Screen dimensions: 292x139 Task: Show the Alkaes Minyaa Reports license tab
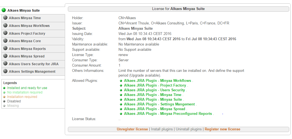(x=27, y=49)
